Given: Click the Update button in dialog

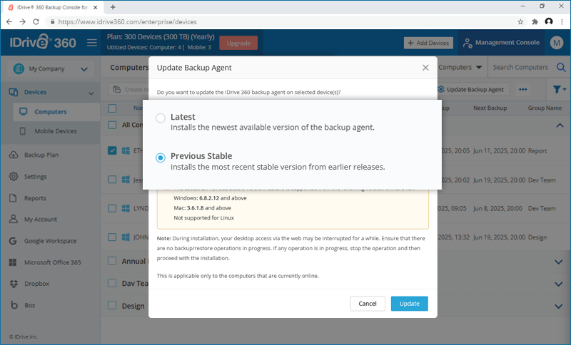Looking at the screenshot, I should click(409, 304).
